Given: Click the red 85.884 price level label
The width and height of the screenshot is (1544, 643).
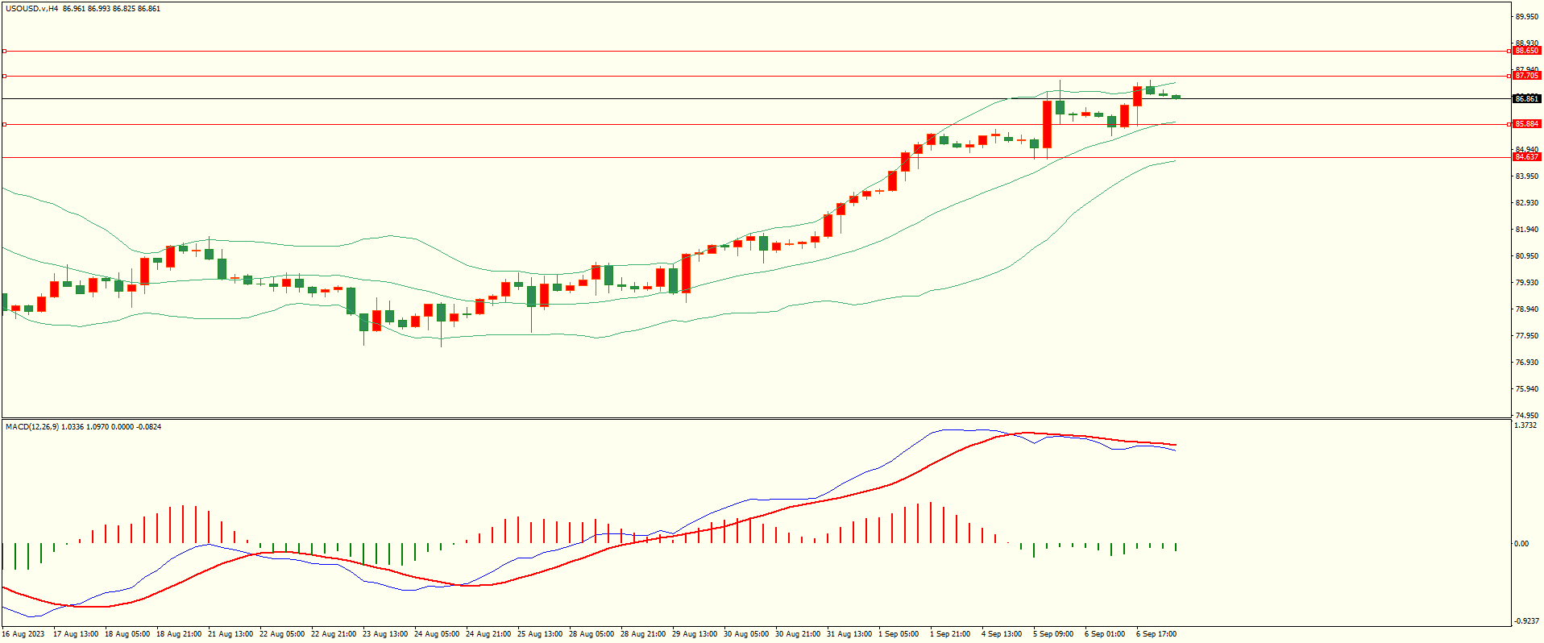Looking at the screenshot, I should click(1526, 124).
